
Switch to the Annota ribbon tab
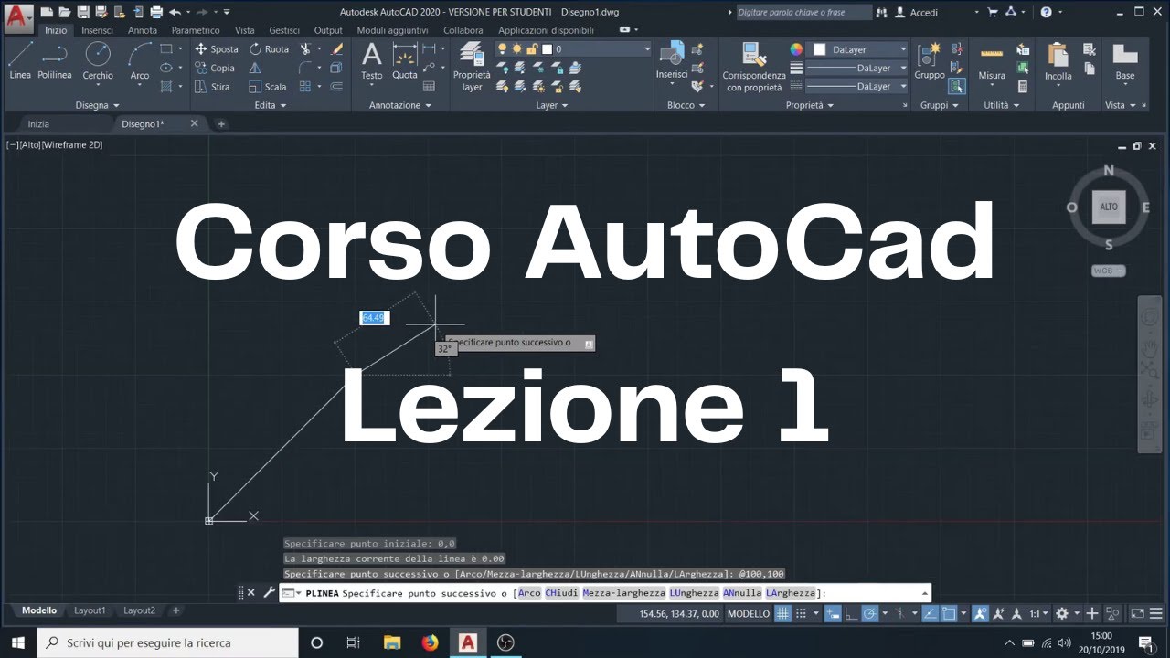pyautogui.click(x=142, y=30)
